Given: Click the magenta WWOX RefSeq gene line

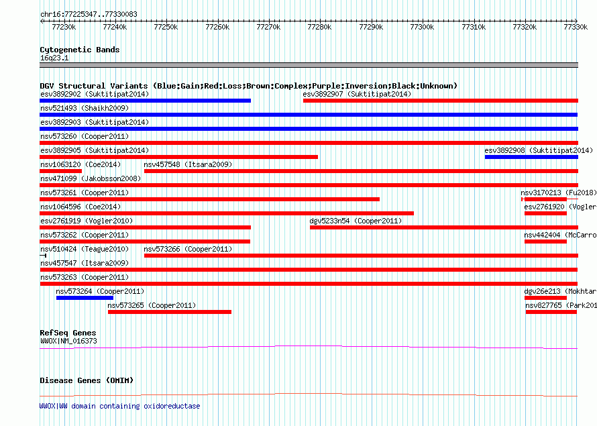Looking at the screenshot, I should (x=309, y=348).
